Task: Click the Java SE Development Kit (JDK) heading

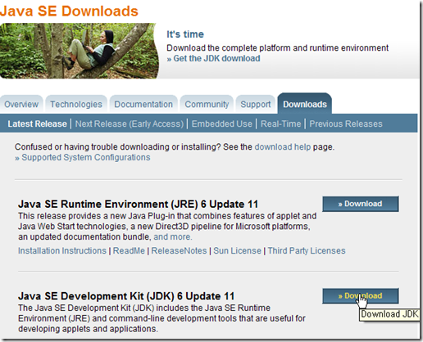Action: [x=126, y=296]
